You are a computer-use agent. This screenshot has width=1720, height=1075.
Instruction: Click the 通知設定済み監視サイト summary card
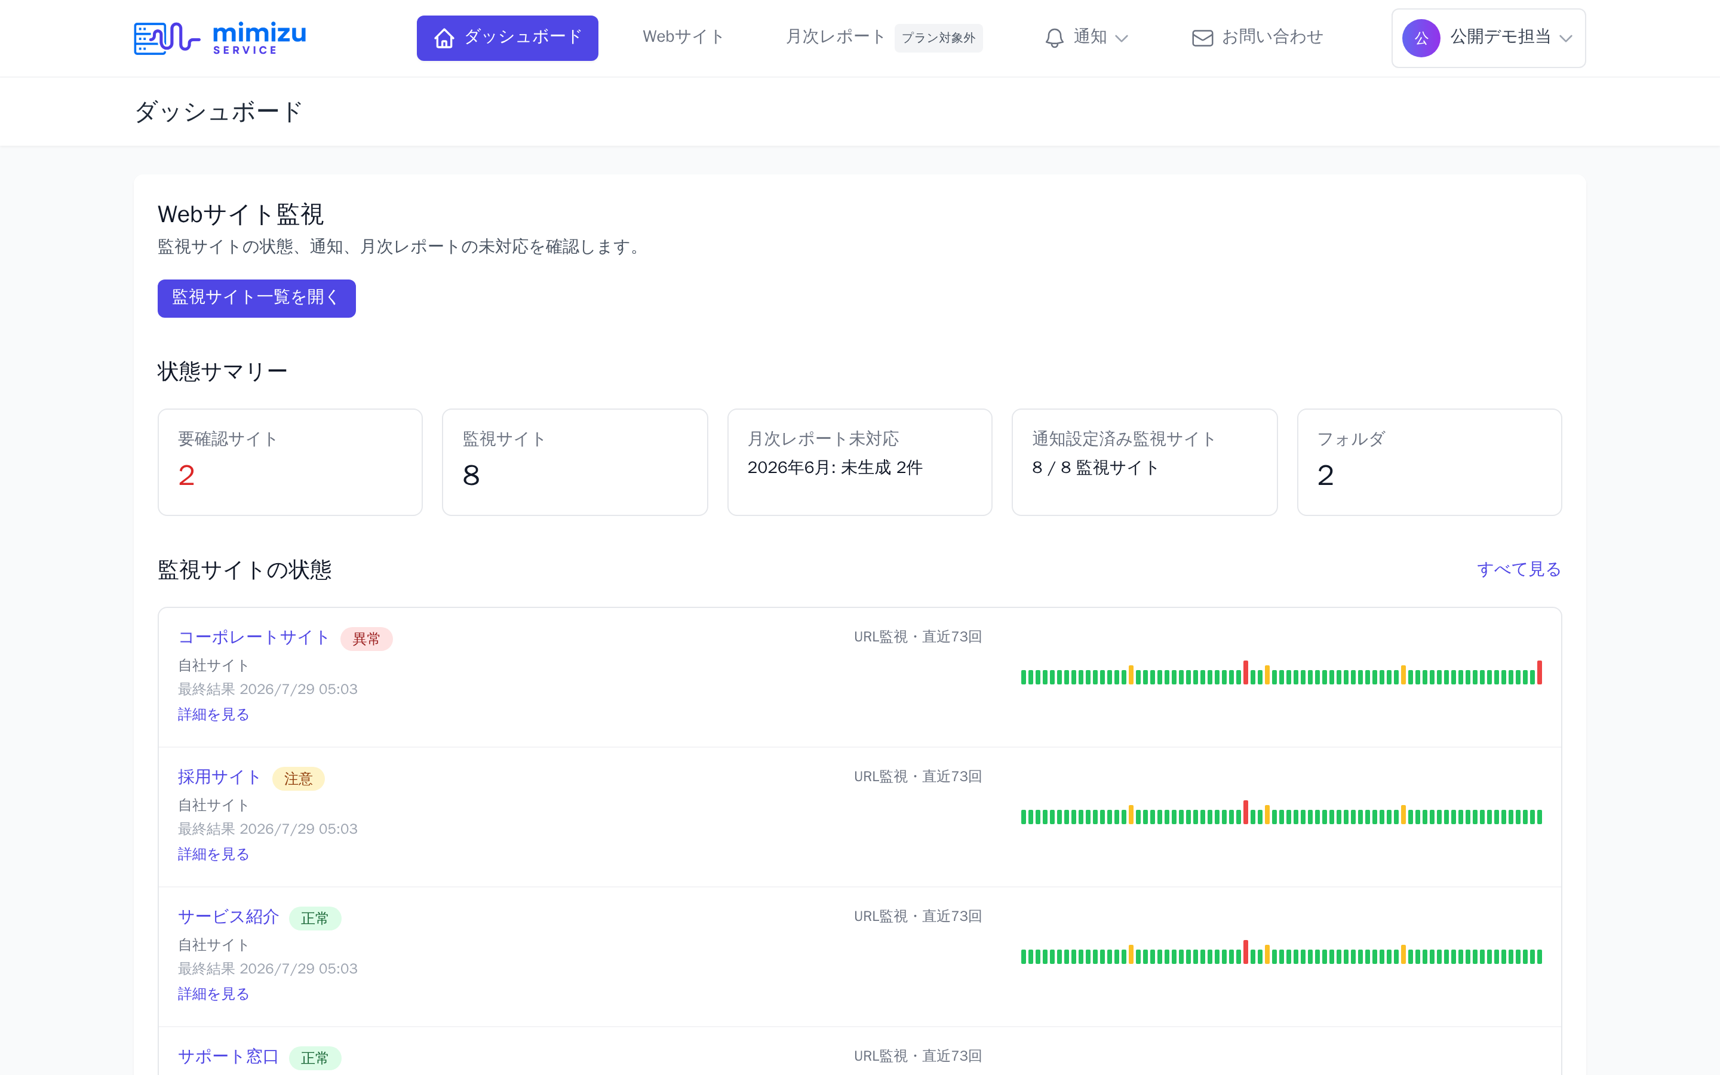point(1144,462)
